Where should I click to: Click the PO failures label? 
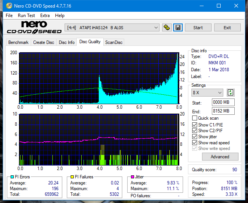click(x=141, y=196)
